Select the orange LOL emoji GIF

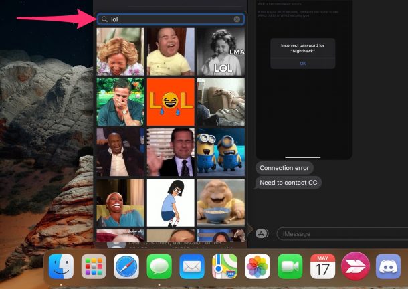click(171, 102)
